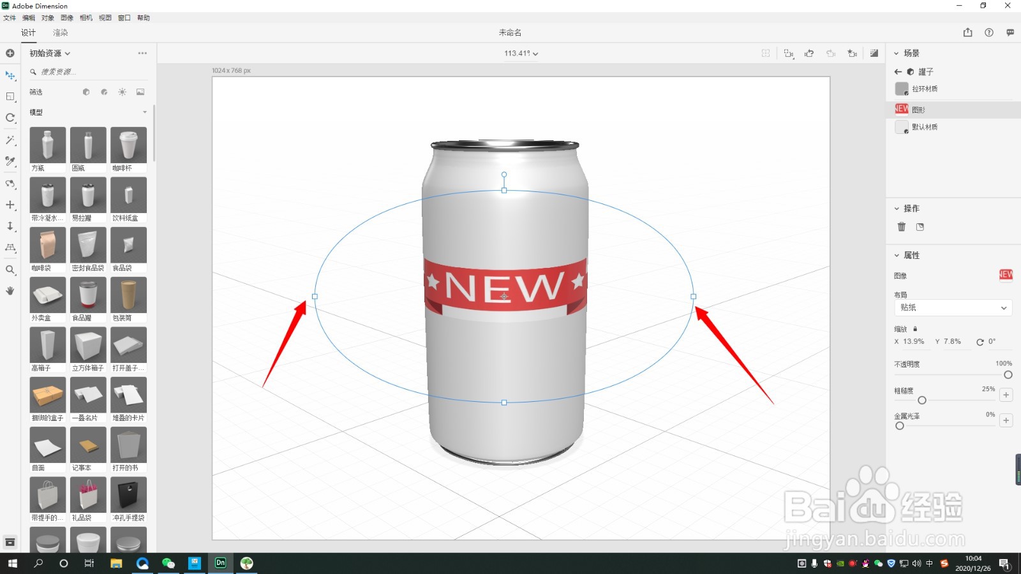Click the Y scale value 7.8%
Screen dimensions: 1021x574
[x=952, y=342]
